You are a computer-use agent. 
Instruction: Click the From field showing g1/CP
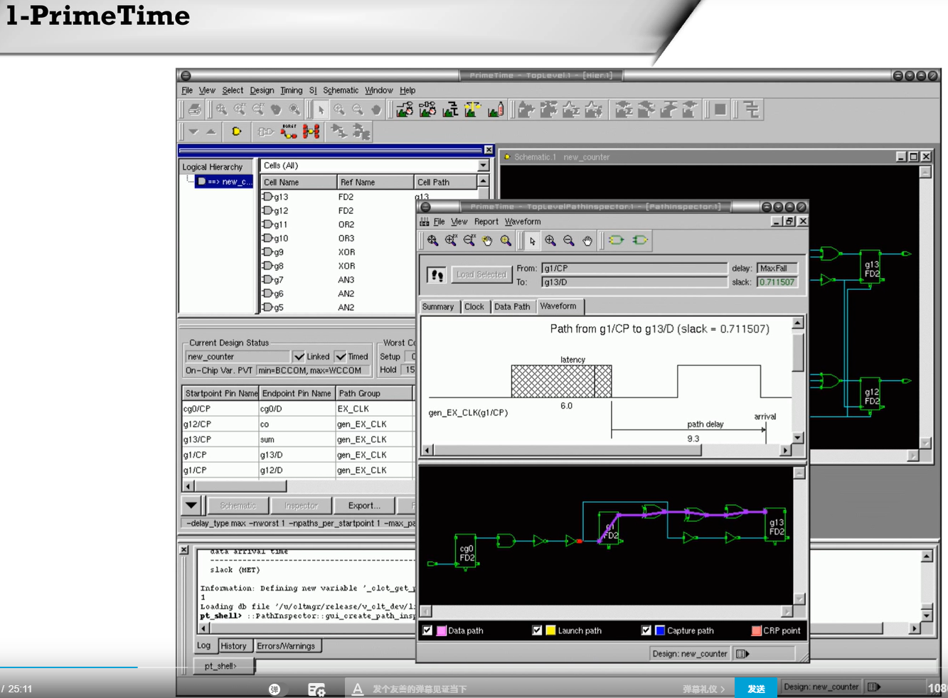tap(634, 268)
